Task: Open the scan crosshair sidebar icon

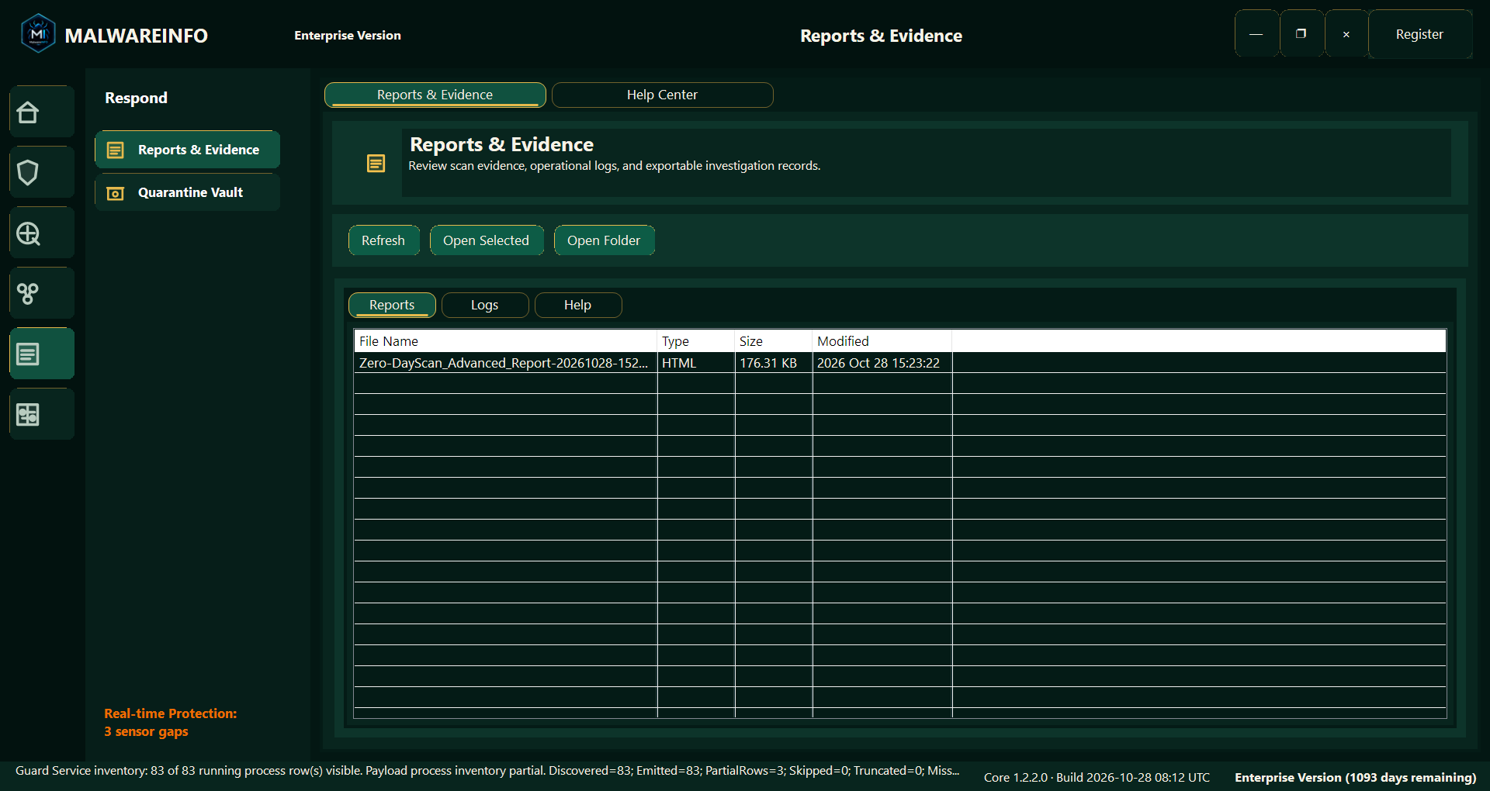Action: [x=42, y=233]
